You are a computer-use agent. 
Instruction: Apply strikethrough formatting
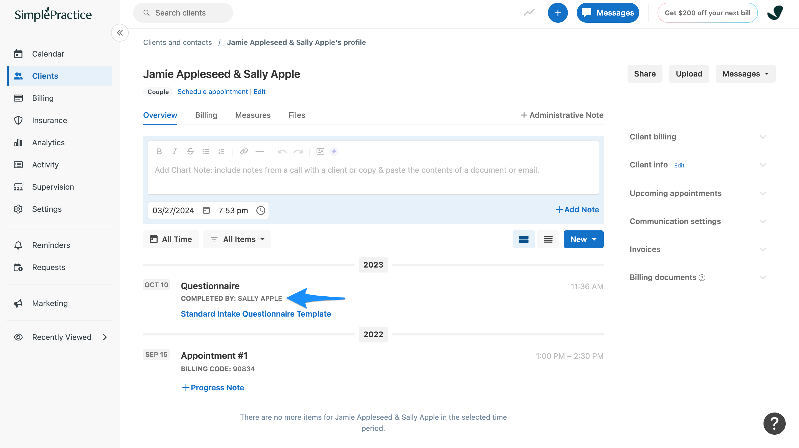click(x=190, y=151)
